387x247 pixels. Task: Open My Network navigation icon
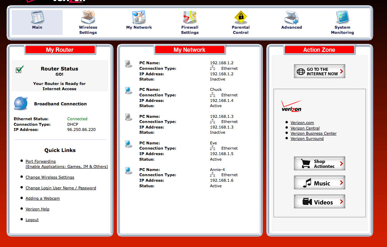point(139,17)
